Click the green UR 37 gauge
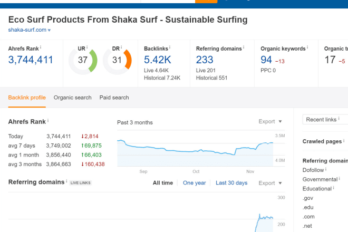 point(83,60)
